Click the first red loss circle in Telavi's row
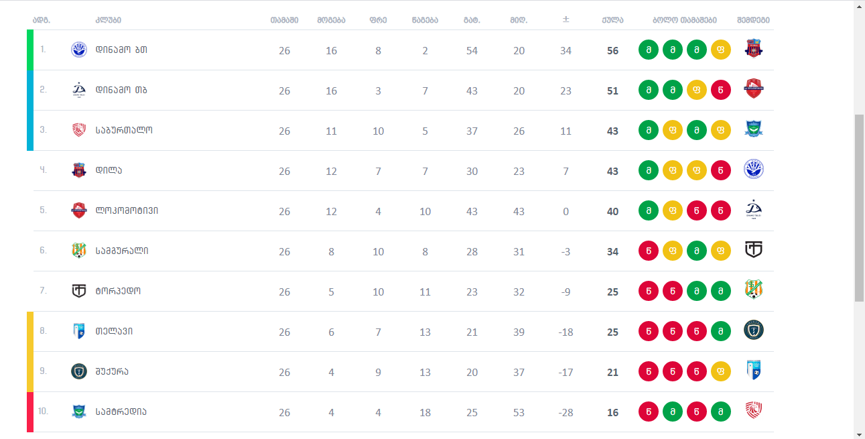Viewport: 865px width, 439px height. tap(649, 331)
